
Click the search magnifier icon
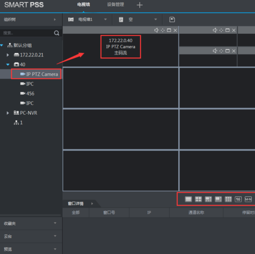point(57,33)
